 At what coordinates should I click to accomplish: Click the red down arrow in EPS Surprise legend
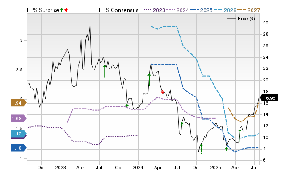pyautogui.click(x=66, y=10)
